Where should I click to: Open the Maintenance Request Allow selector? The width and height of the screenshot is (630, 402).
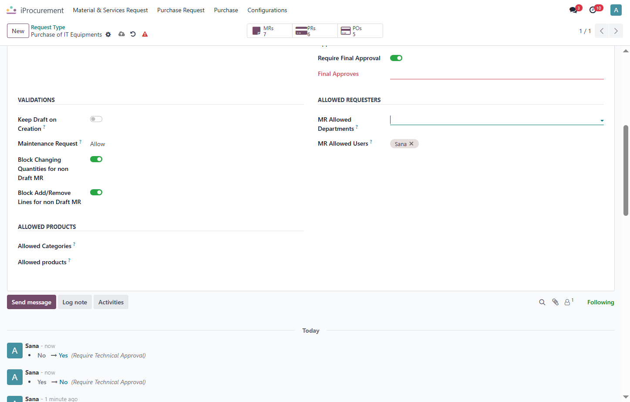pyautogui.click(x=98, y=144)
